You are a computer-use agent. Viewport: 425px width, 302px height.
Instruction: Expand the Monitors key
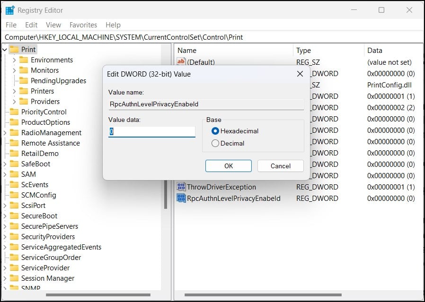pos(14,70)
